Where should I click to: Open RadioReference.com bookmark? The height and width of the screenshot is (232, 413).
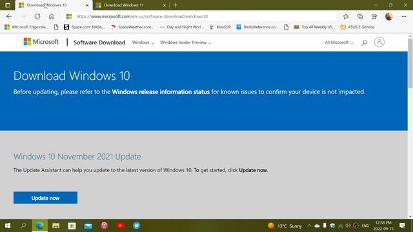(x=257, y=27)
